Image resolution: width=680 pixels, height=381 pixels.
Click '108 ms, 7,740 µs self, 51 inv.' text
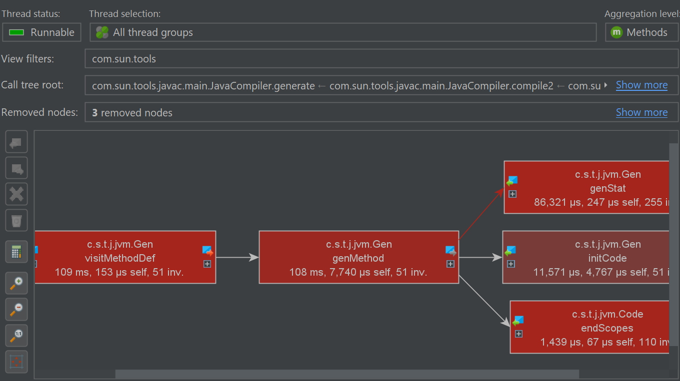coord(358,272)
